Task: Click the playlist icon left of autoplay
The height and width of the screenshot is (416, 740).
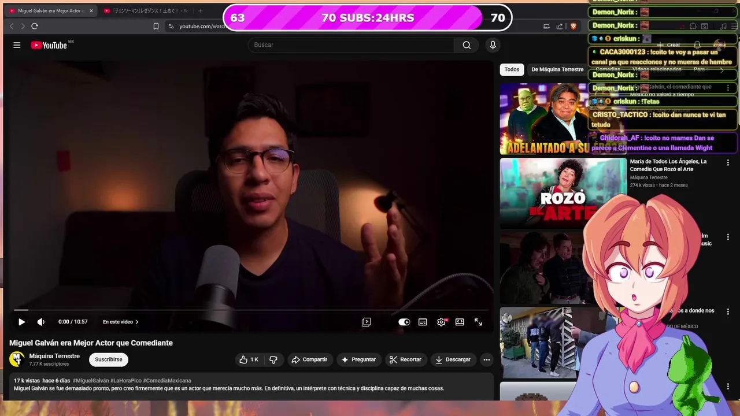Action: coord(366,322)
